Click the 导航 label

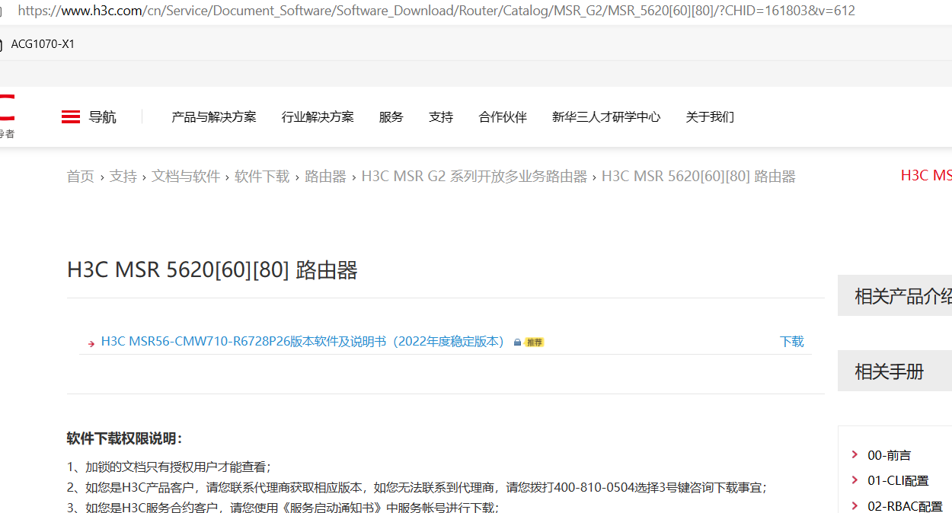click(x=103, y=117)
